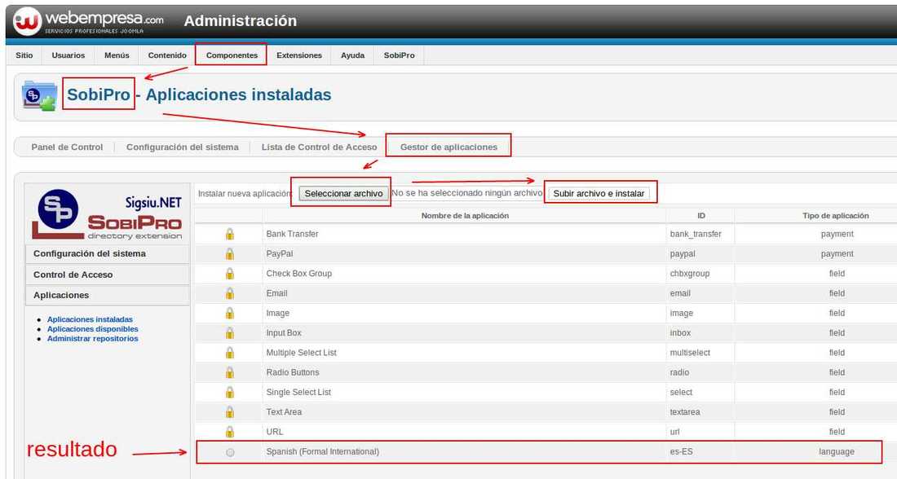The image size is (897, 479).
Task: Click Nombre de la aplicación column header
Action: pos(465,216)
